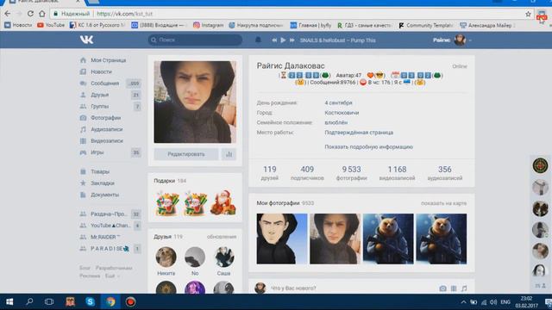Click показать на карте link
The image size is (552, 310).
pos(443,203)
